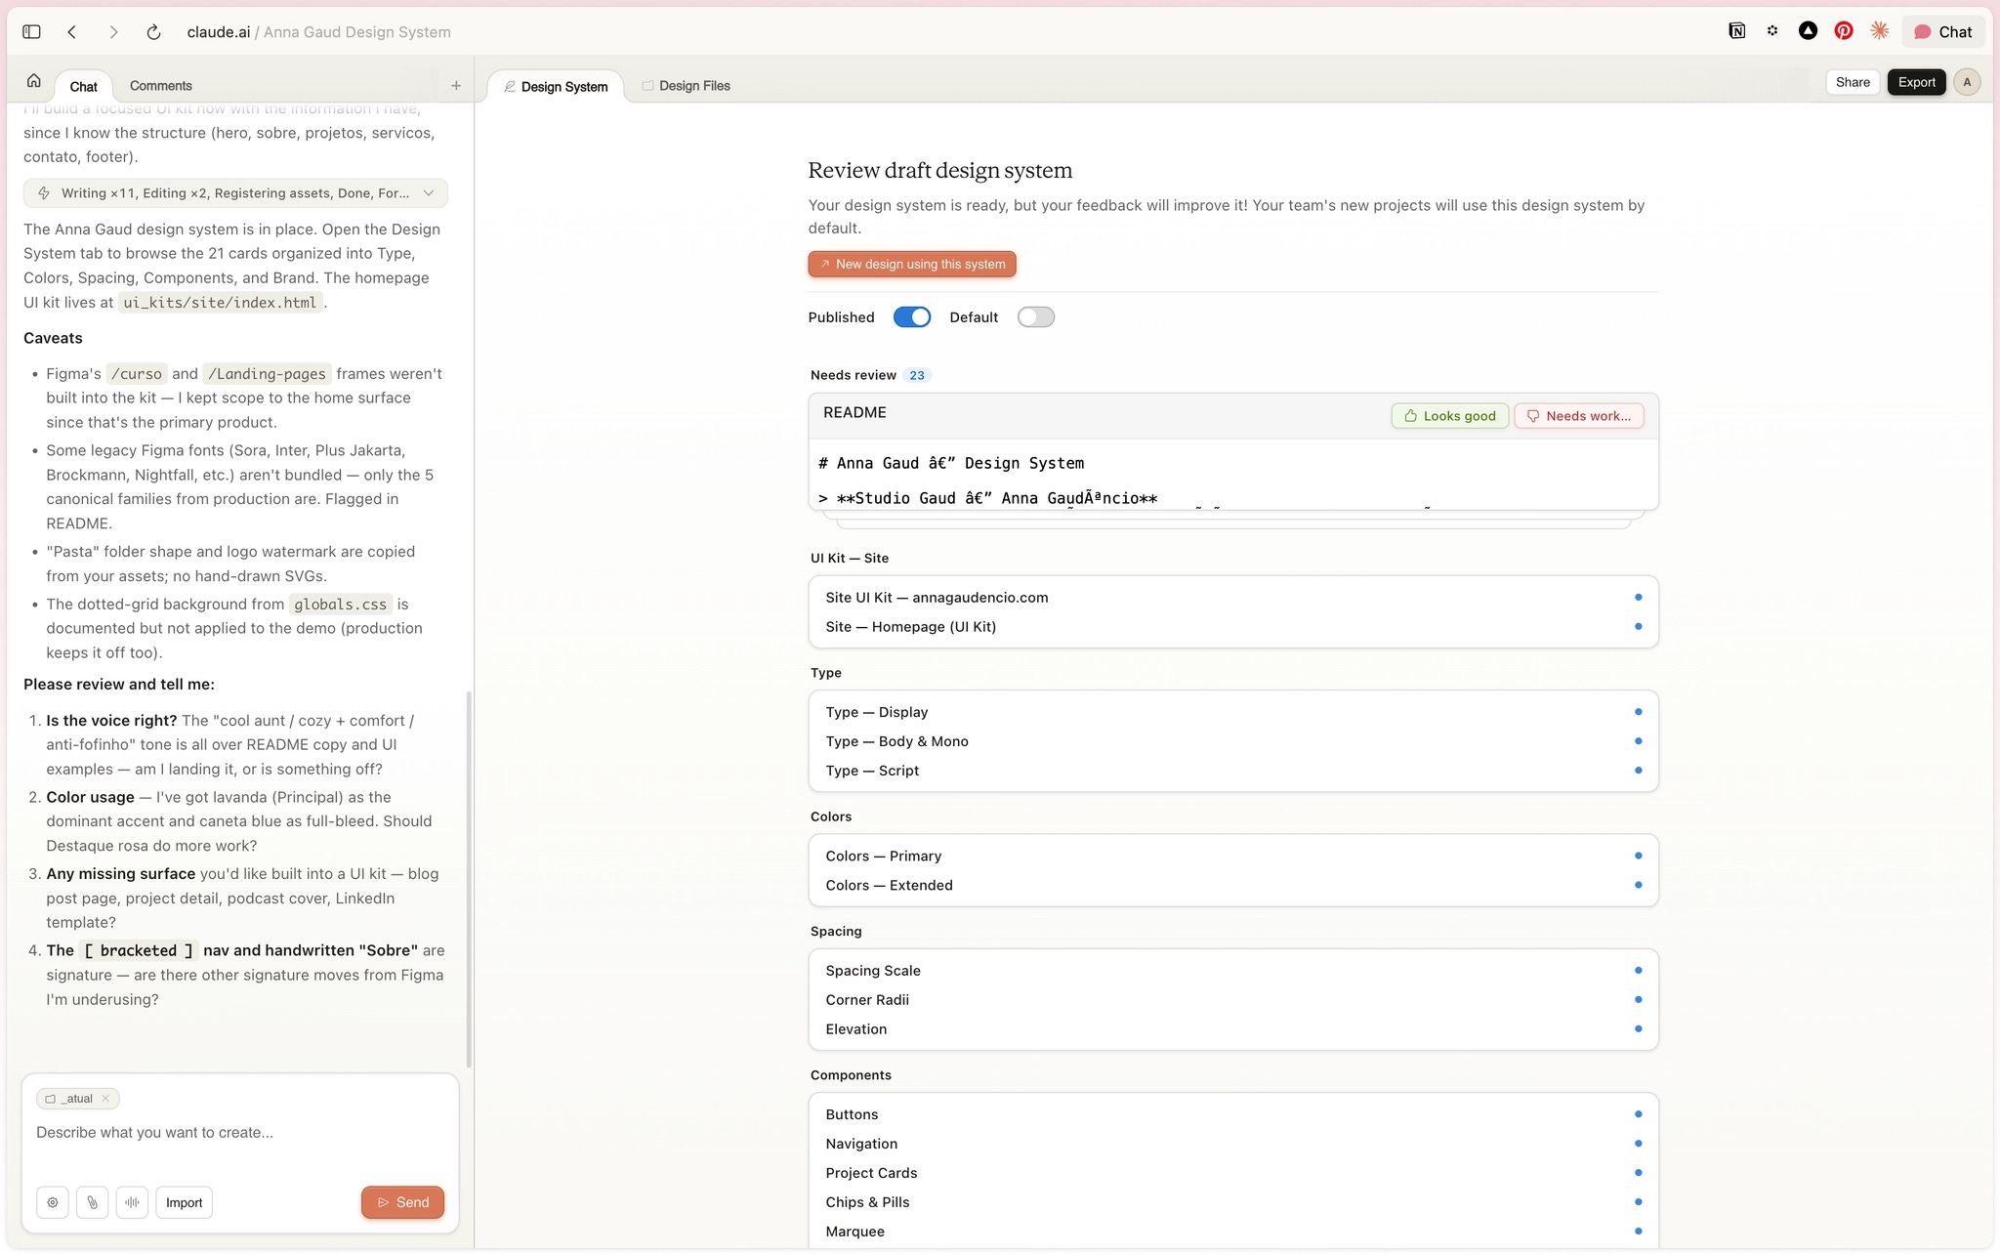Click the 'globals.css' code chip
Screen dimensions: 2000x1255
pyautogui.click(x=341, y=605)
